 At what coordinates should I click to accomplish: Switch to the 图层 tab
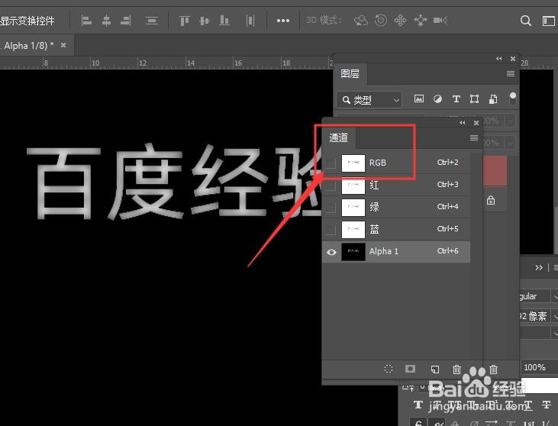click(x=350, y=73)
